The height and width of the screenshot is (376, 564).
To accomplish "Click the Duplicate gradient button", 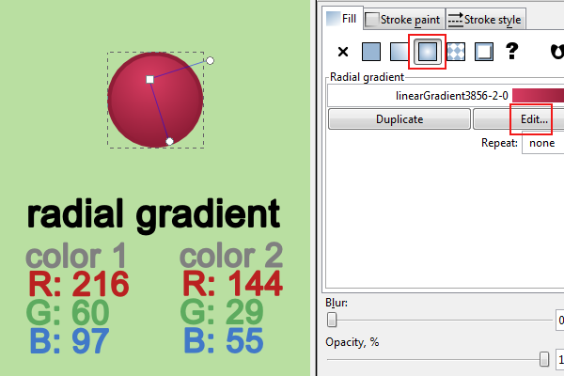I will pyautogui.click(x=399, y=119).
